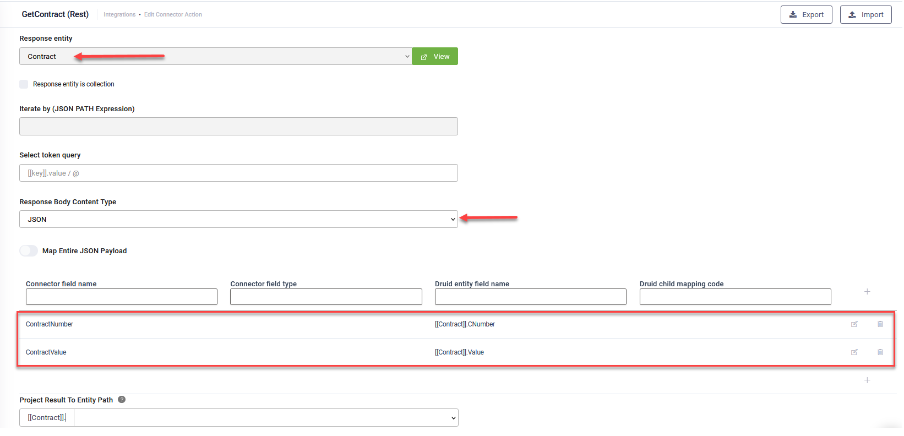Click plus icon beside mapping inputs
This screenshot has width=904, height=436.
(x=867, y=291)
